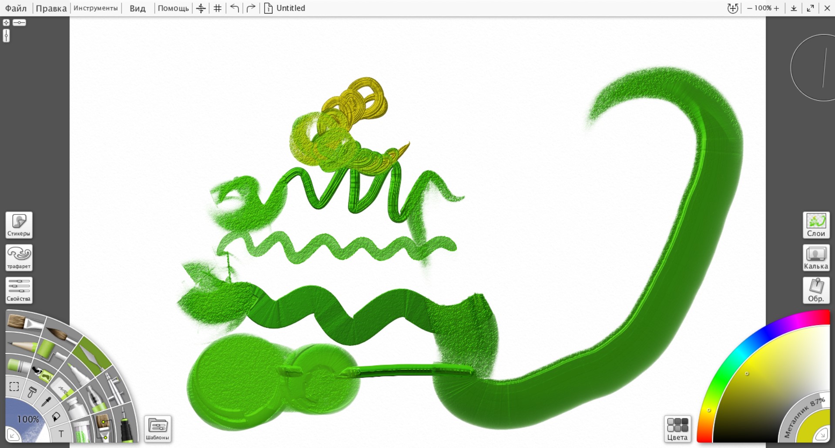Viewport: 835px width, 448px height.
Task: Open the Инструменты menu
Action: click(95, 8)
